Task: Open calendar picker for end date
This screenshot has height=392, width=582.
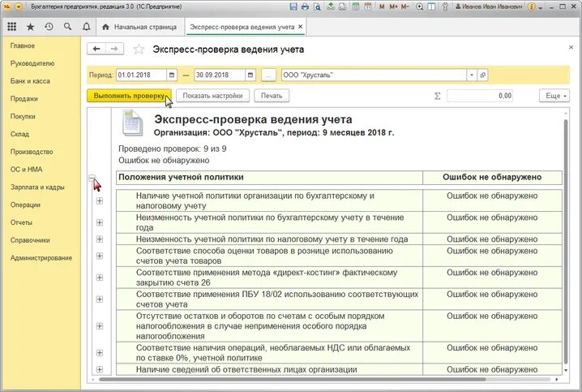Action: (250, 75)
